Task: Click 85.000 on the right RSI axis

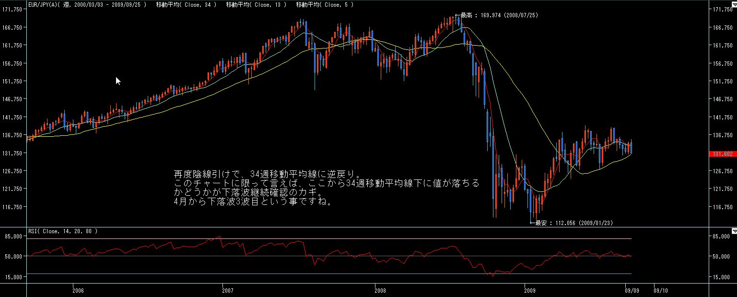Action: click(722, 237)
